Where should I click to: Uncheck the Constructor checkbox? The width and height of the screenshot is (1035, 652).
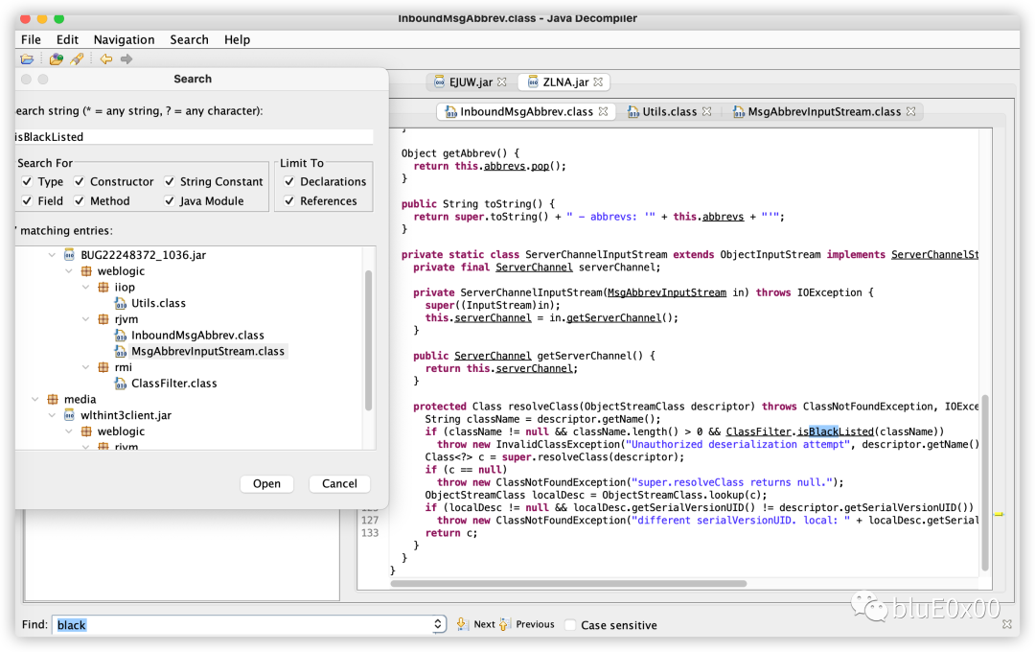coord(80,181)
